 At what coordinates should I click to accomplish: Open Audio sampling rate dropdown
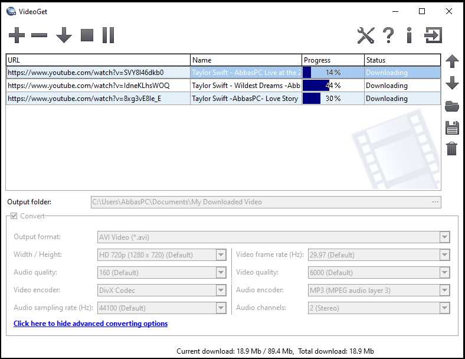pos(221,308)
